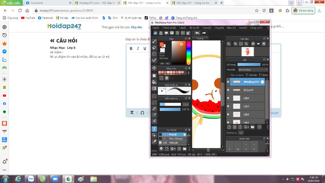
Task: Open settings gear of #Hoidap247 layer
Action: pyautogui.click(x=262, y=82)
